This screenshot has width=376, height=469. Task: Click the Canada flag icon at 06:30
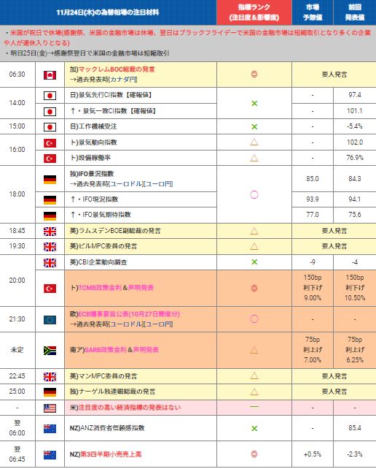(x=50, y=75)
